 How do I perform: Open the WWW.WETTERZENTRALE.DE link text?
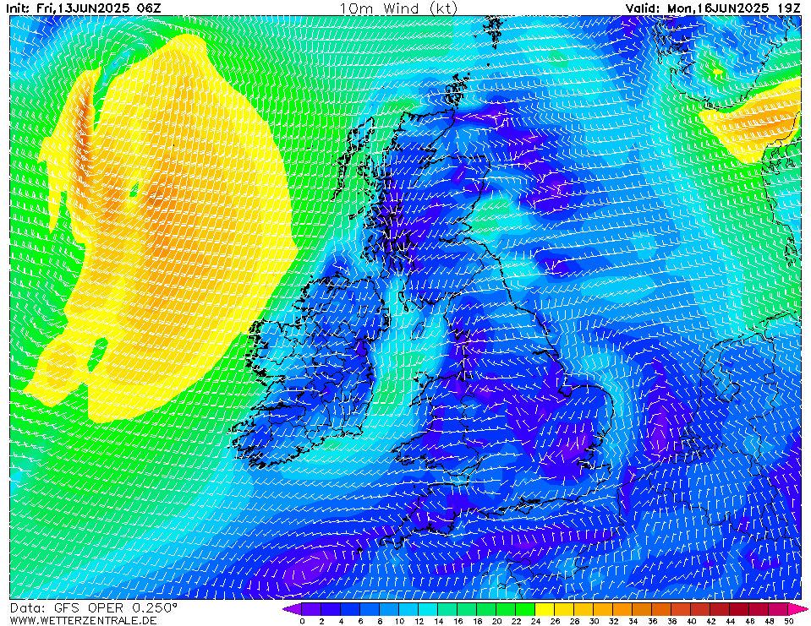click(83, 620)
